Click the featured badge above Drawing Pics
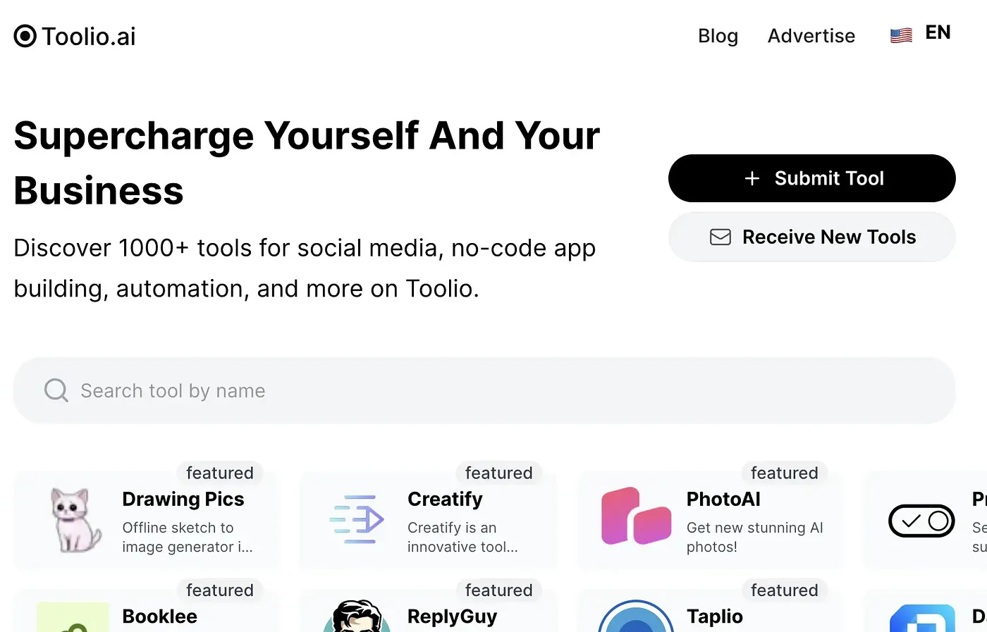Viewport: 987px width, 632px height. (x=220, y=473)
